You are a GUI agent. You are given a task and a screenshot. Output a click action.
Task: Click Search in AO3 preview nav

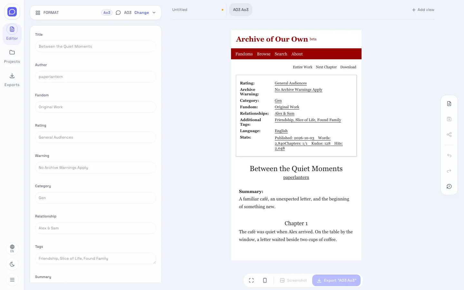pyautogui.click(x=281, y=54)
